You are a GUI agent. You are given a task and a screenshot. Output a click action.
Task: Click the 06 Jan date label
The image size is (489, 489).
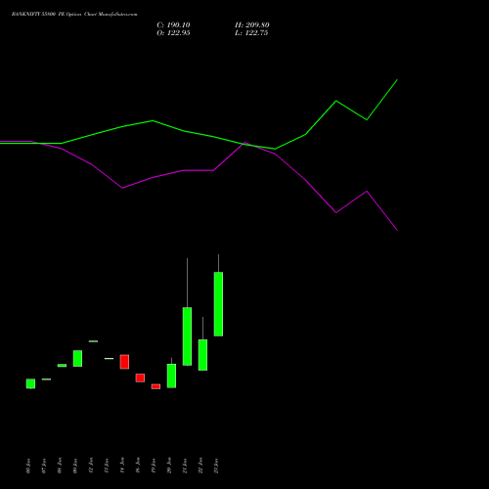click(28, 466)
